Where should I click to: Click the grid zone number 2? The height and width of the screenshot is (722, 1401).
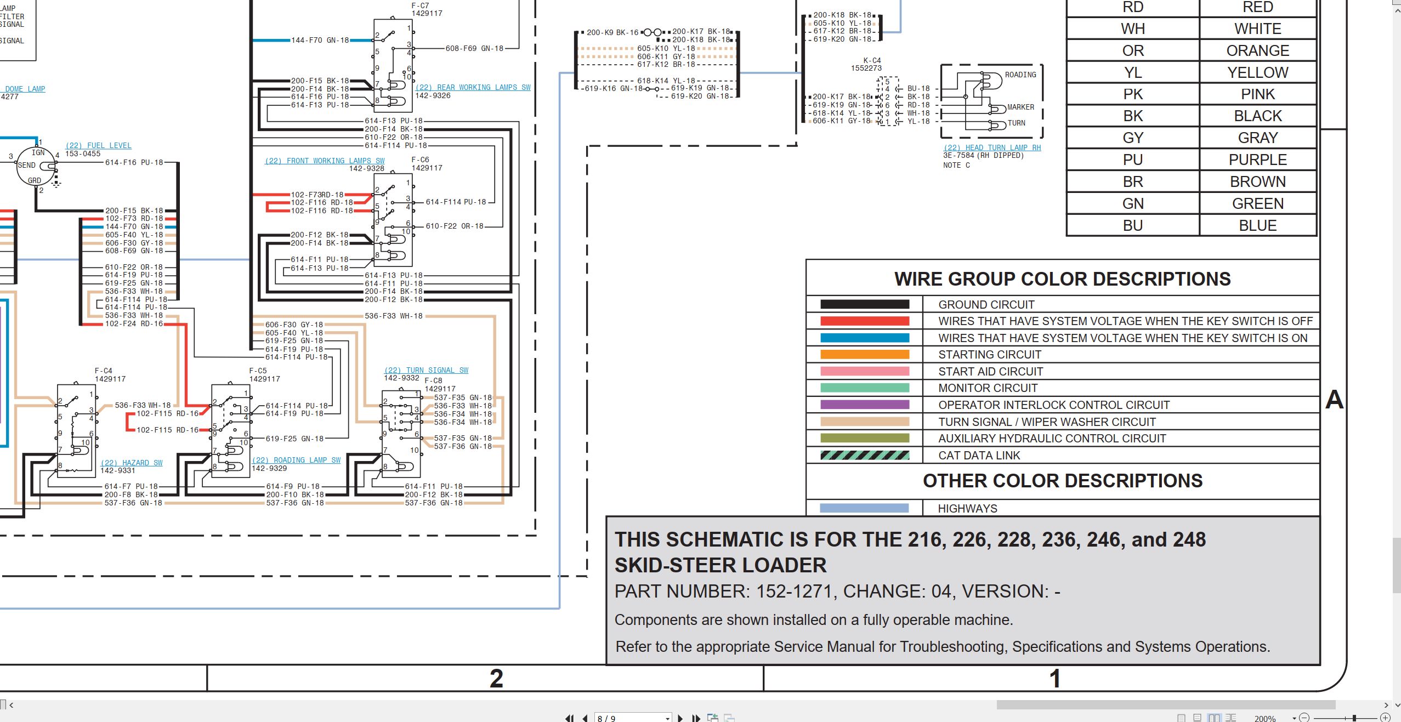[x=496, y=679]
